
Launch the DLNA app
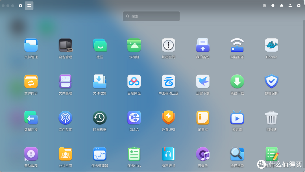click(134, 118)
